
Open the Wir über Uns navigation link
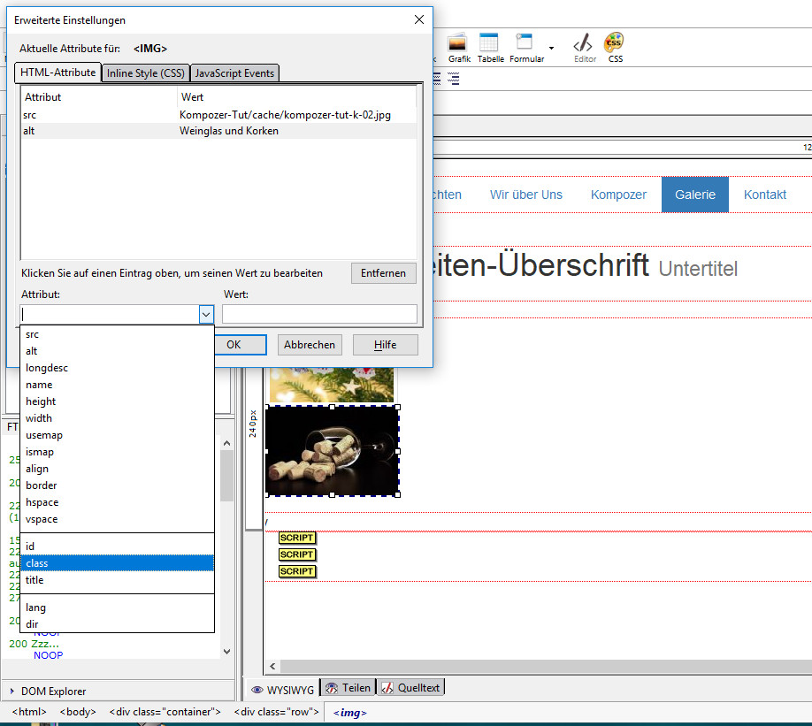coord(525,195)
